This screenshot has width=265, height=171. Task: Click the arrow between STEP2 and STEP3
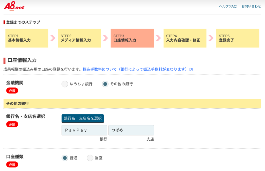point(105,38)
